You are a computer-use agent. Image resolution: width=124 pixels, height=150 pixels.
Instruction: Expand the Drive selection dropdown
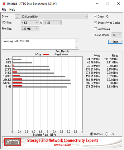tap(54, 17)
